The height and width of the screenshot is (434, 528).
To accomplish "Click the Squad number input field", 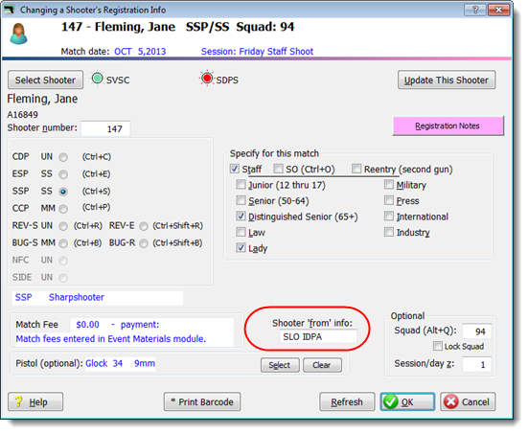I will point(477,331).
